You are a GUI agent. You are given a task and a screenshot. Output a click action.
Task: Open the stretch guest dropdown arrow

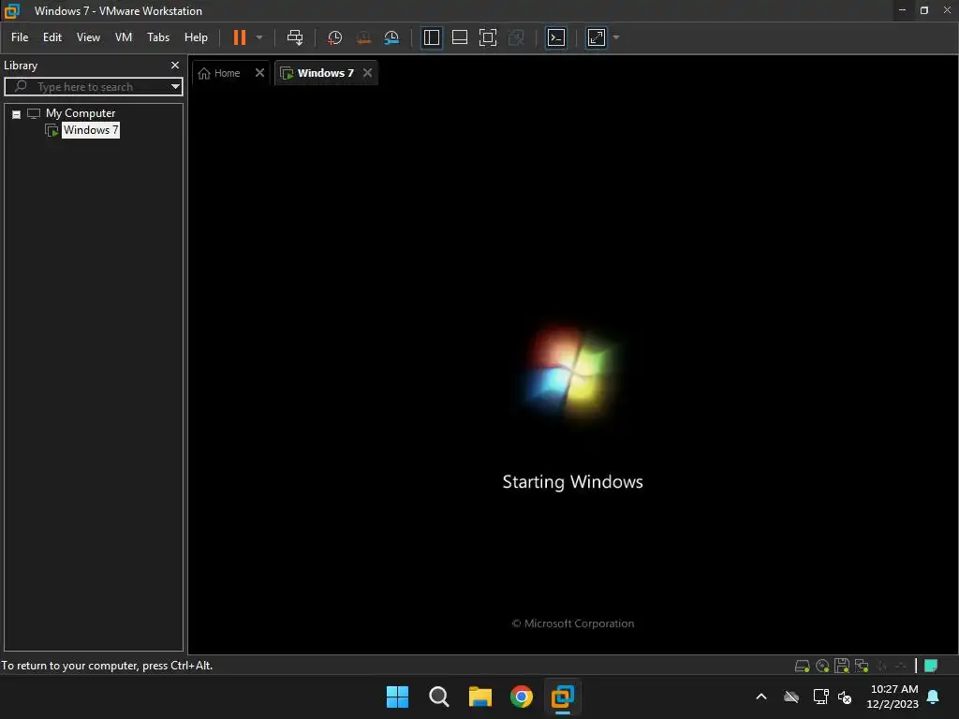[616, 37]
